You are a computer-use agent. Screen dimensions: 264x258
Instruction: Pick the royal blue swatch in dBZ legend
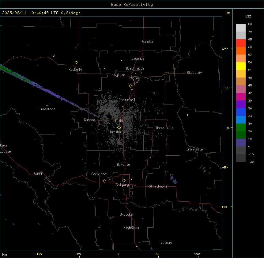(x=241, y=112)
